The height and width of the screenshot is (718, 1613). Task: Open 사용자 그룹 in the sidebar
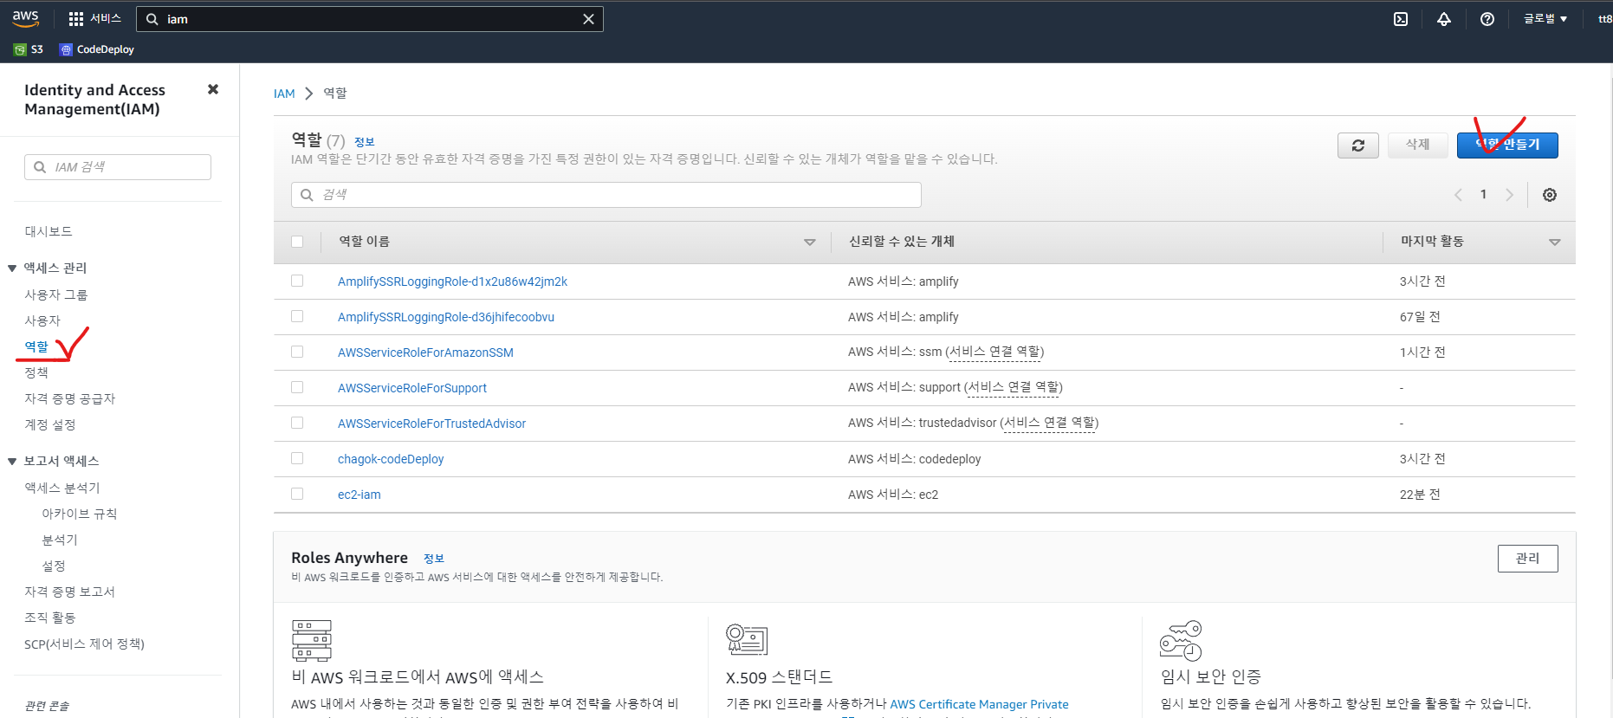click(56, 294)
